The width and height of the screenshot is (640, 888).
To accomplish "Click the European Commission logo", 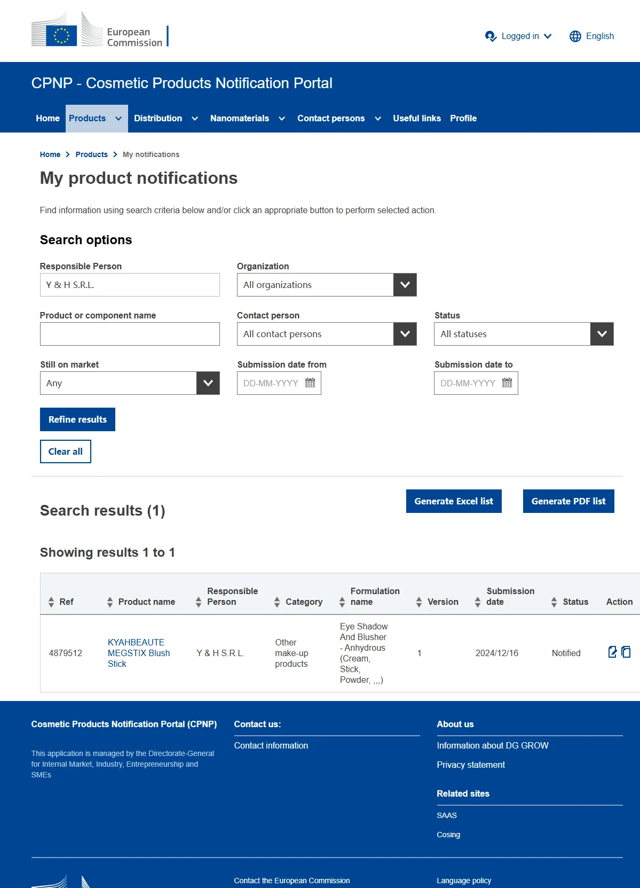I will pos(100,30).
